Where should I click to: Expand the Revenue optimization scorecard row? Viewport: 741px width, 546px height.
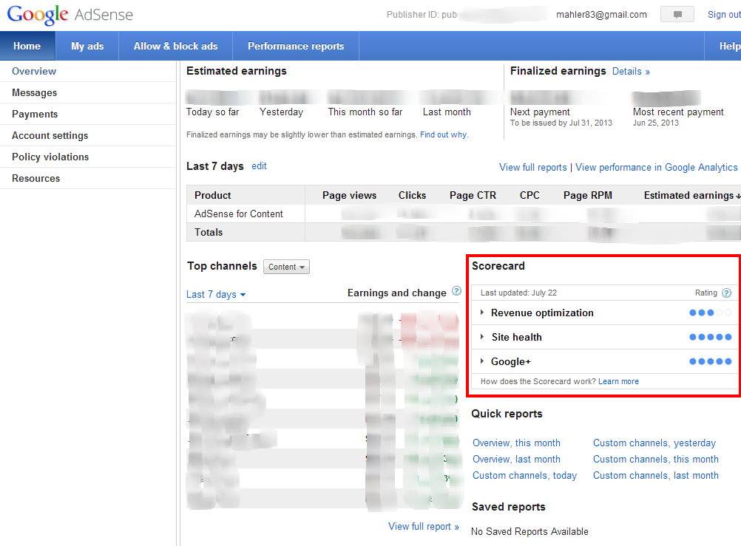[483, 313]
